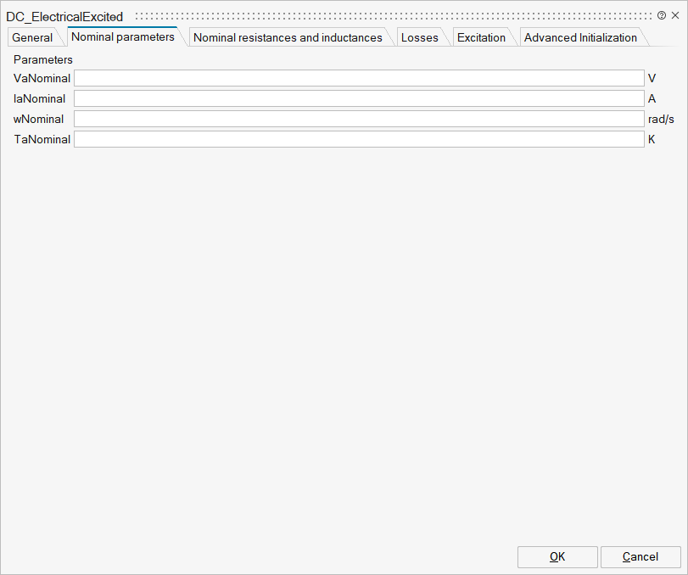Click the wNominal input field
688x575 pixels.
coord(359,119)
